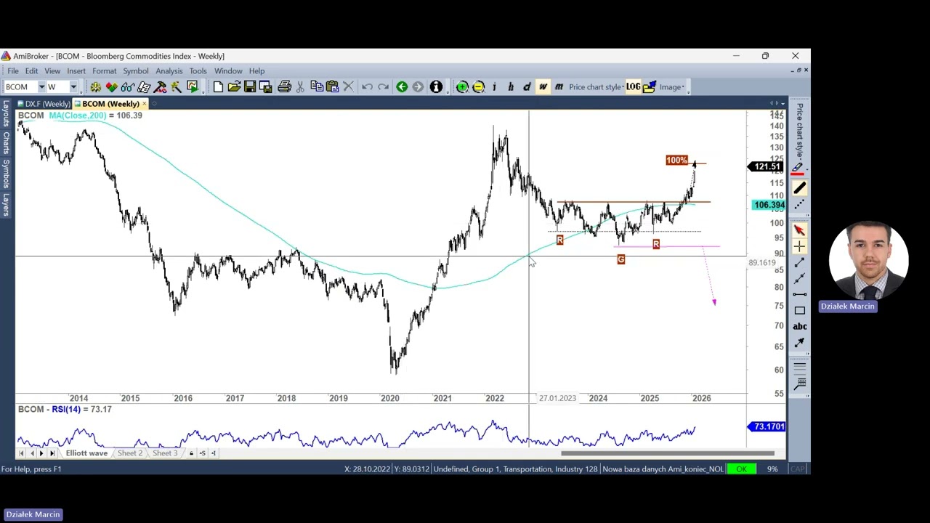Open the Symbols side panel tab
Viewport: 930px width, 523px height.
pos(6,172)
